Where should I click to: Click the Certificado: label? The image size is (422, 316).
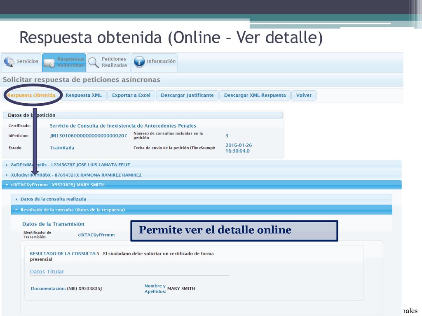(x=20, y=126)
